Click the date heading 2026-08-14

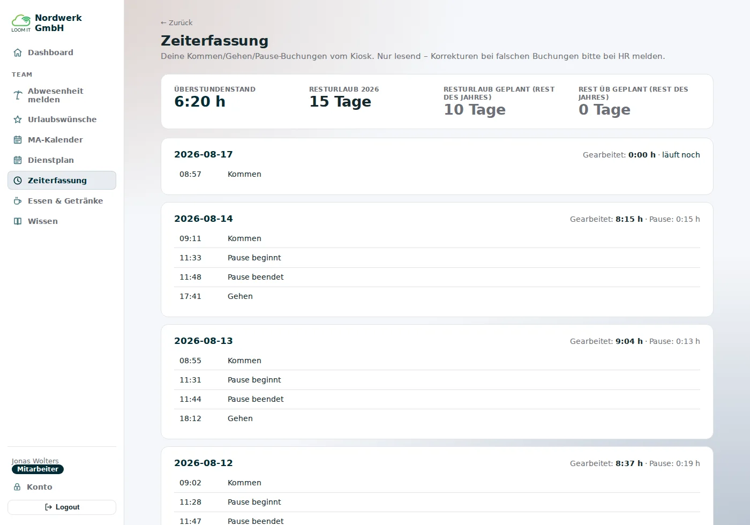204,219
